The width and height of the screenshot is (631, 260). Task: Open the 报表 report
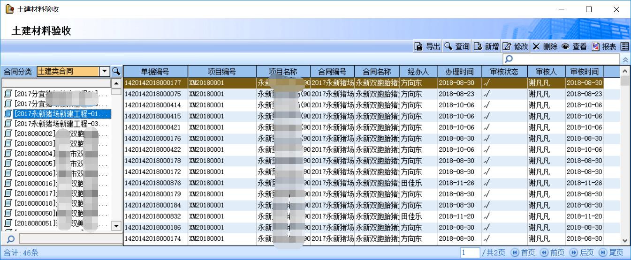[x=604, y=46]
